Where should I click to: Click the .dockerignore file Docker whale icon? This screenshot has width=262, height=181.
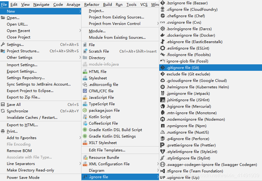[163, 35]
